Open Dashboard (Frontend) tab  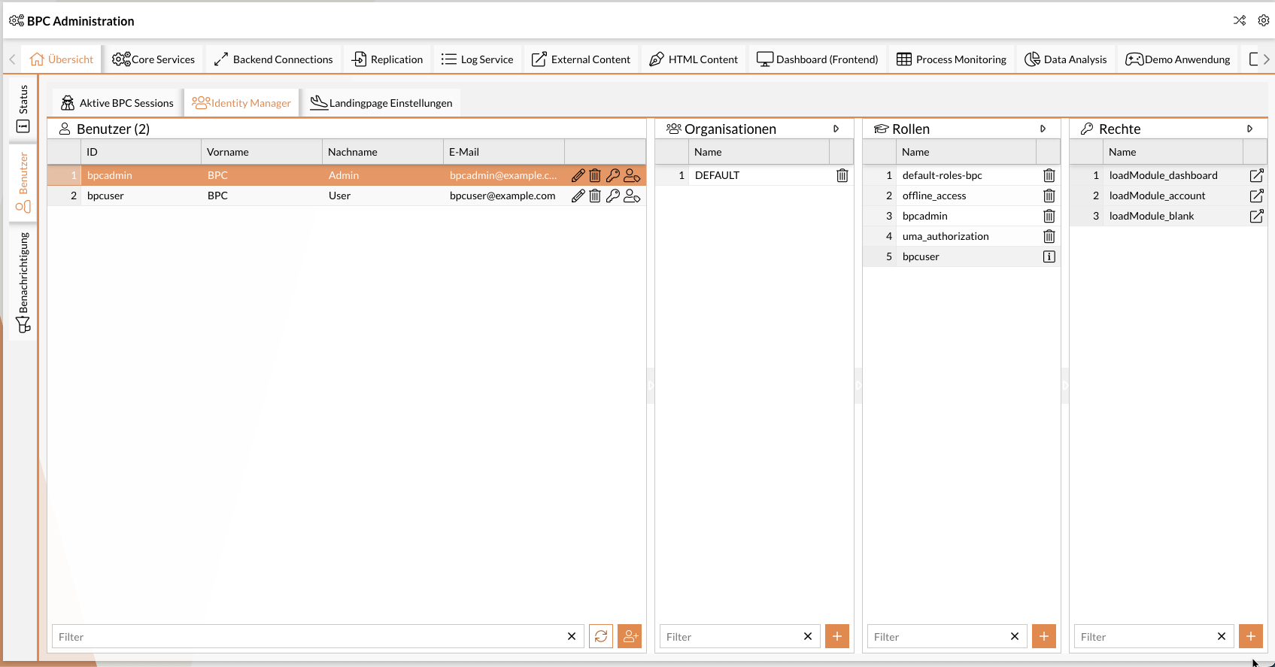click(817, 59)
